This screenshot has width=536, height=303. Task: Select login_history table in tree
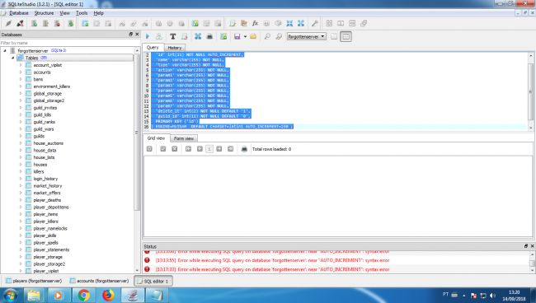tap(45, 179)
